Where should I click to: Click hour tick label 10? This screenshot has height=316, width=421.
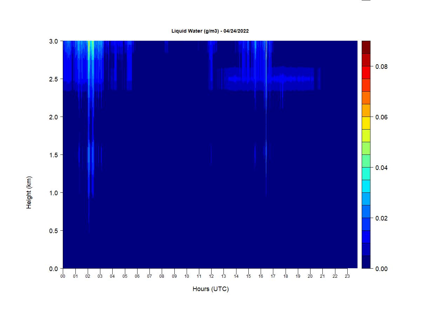[x=187, y=276]
